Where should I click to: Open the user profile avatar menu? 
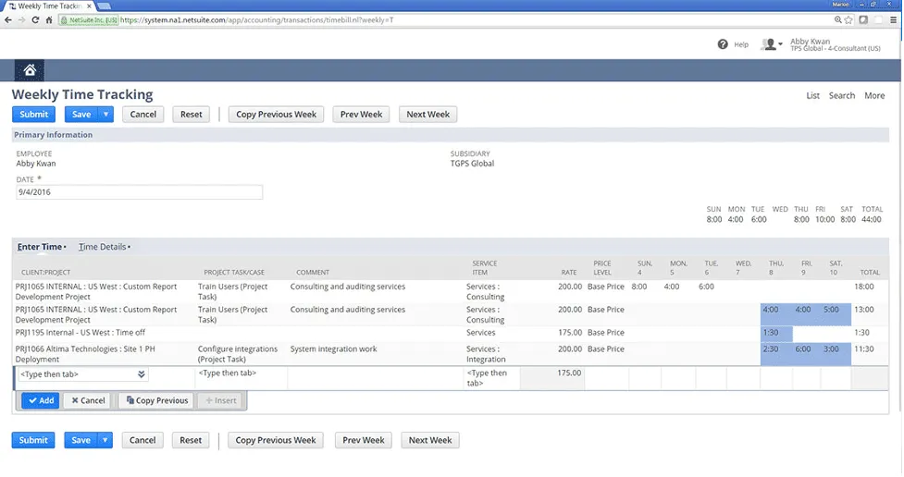click(x=770, y=44)
